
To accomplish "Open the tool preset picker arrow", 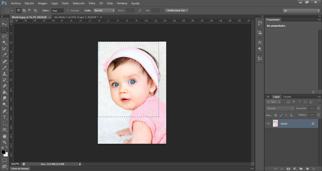I will [x=12, y=10].
